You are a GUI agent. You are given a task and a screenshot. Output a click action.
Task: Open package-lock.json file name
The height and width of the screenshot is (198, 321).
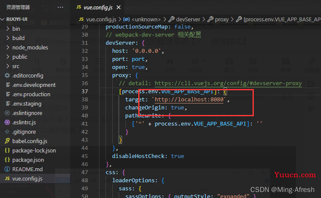coord(34,151)
